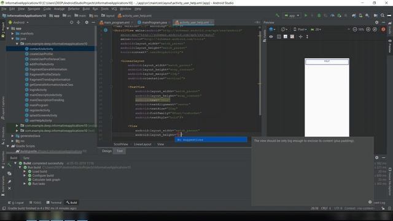
Task: Select the loginActivity class
Action: (38, 90)
